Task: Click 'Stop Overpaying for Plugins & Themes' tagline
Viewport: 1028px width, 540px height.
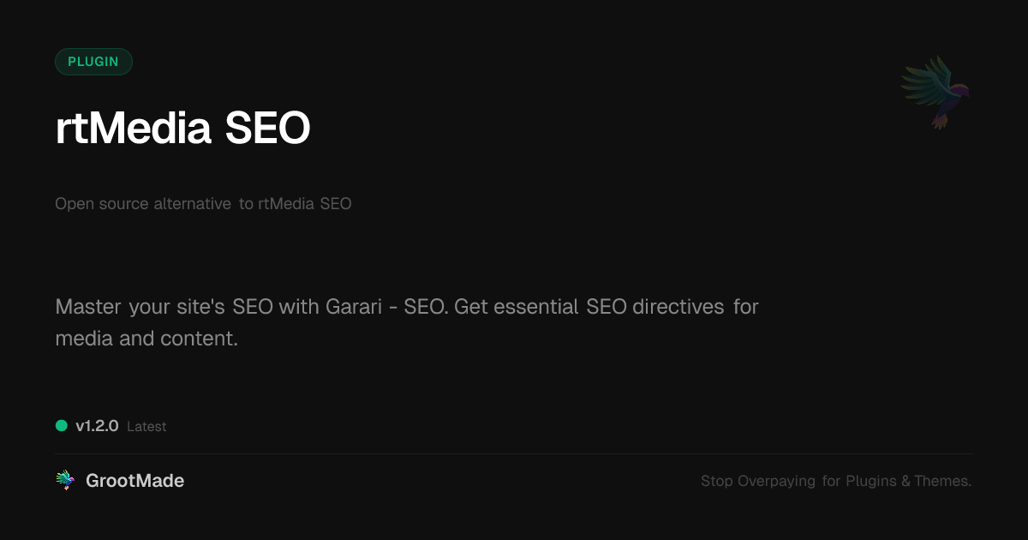Action: coord(835,481)
